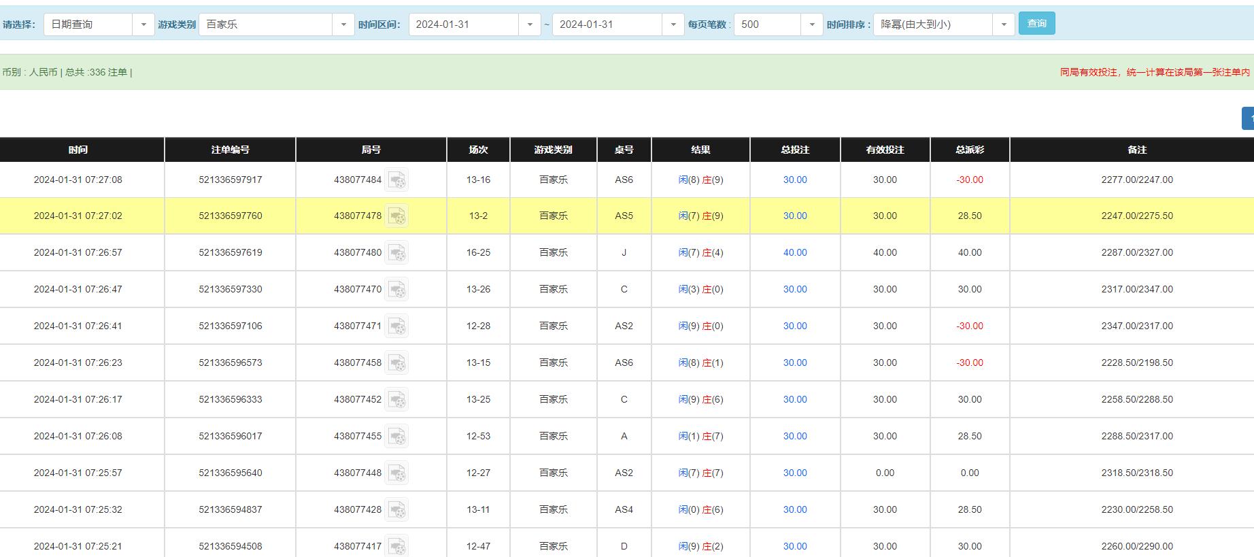
Task: Click result 闲(7) 庄(7) cell
Action: pyautogui.click(x=700, y=473)
